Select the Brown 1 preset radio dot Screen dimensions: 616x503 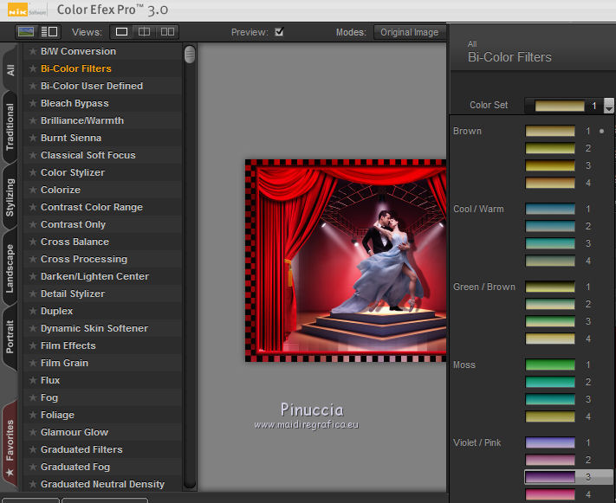[x=601, y=132]
